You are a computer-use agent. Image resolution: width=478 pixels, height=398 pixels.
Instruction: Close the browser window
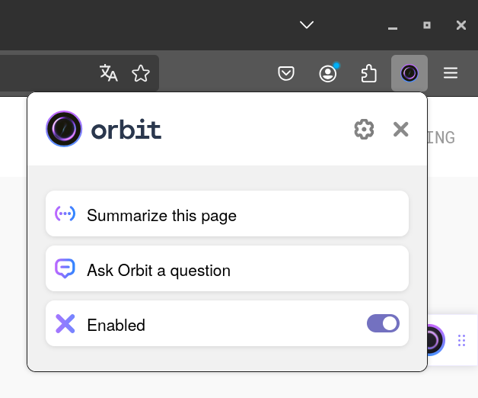(x=461, y=25)
